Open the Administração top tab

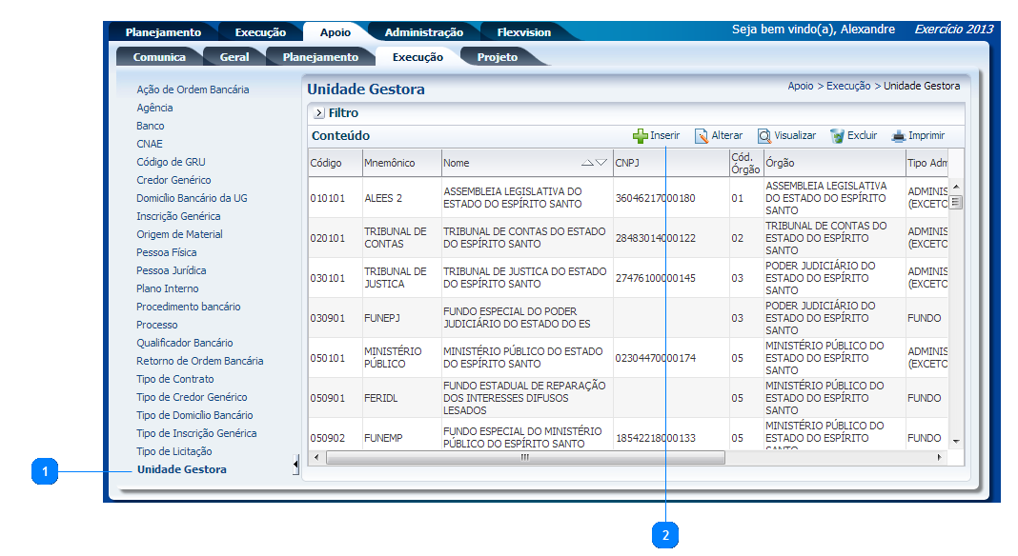[x=423, y=32]
